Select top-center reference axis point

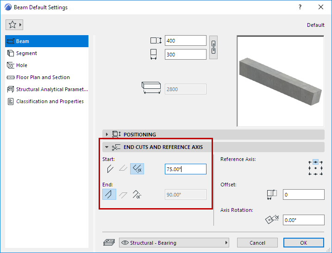click(315, 162)
